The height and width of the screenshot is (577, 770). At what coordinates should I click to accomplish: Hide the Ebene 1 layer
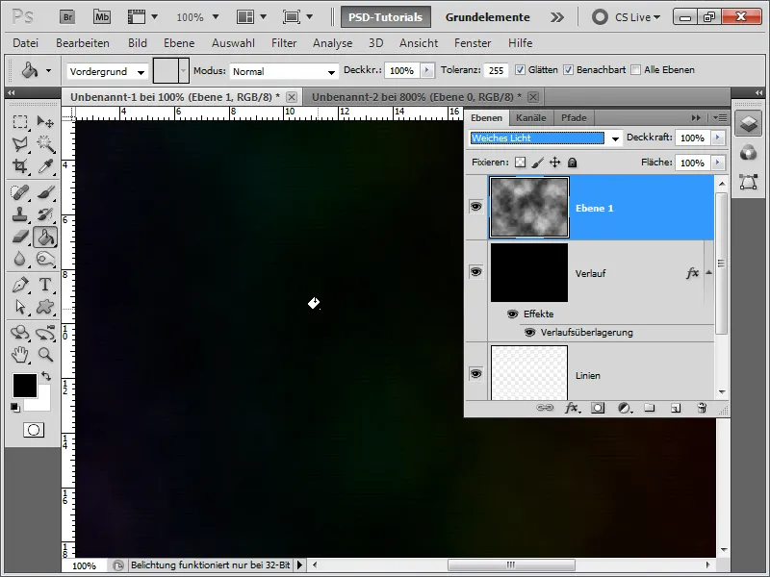pos(475,207)
